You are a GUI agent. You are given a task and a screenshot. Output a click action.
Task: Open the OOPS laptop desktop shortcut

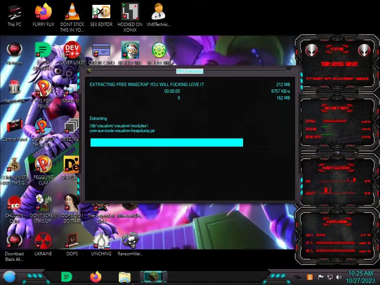click(x=72, y=244)
